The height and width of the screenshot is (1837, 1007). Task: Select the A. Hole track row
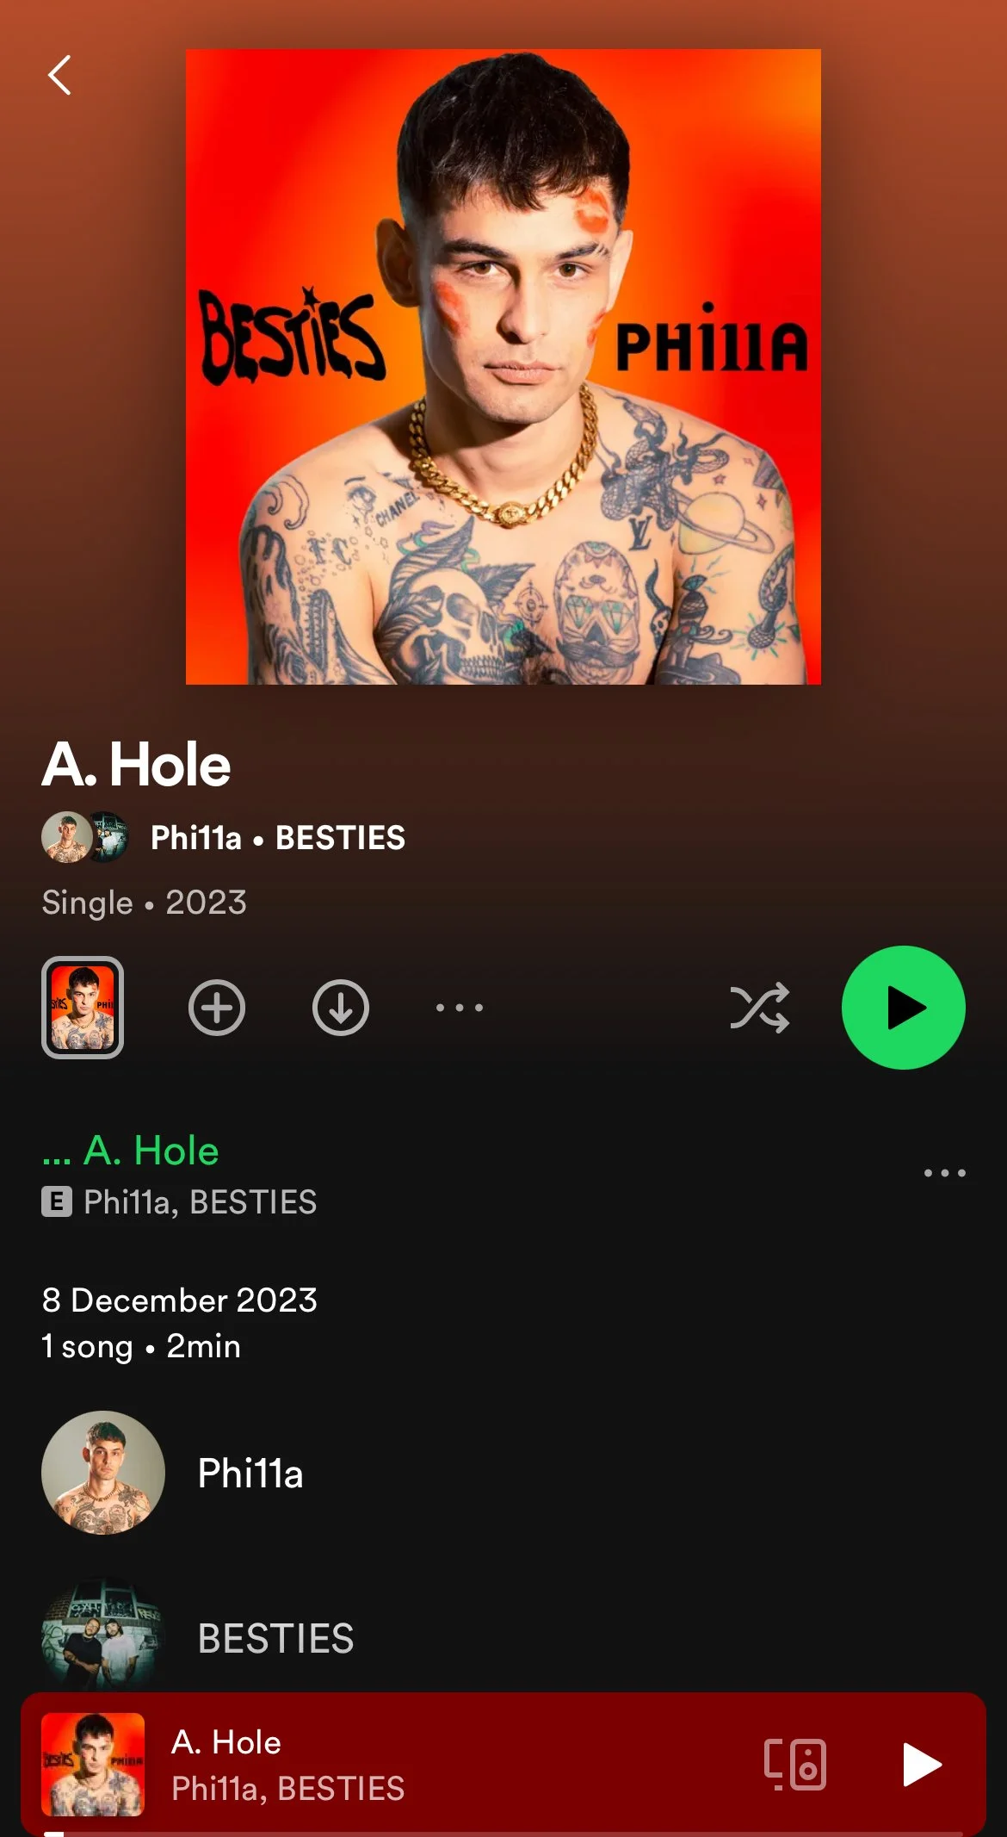pos(504,1174)
